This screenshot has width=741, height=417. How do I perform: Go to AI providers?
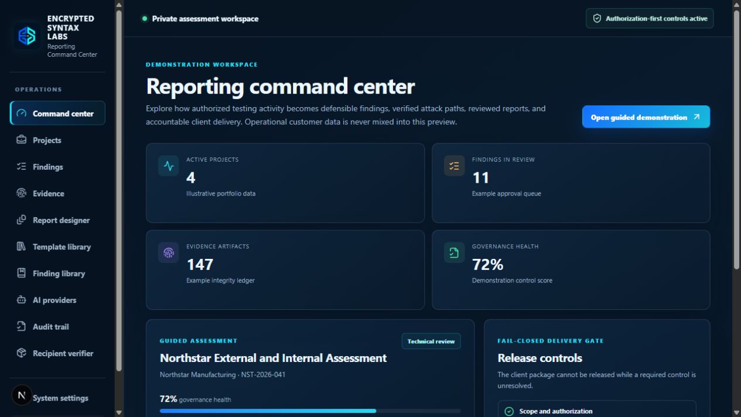[x=57, y=300]
